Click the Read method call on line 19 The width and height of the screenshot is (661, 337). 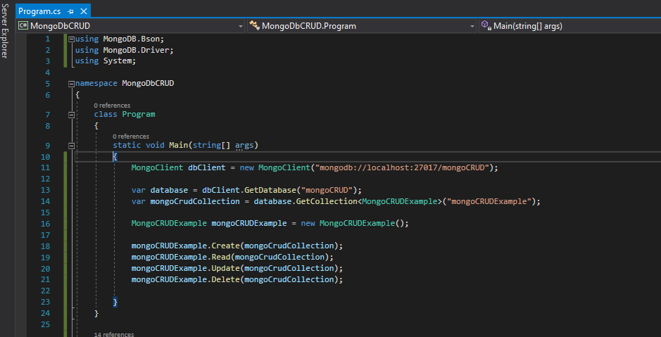click(221, 257)
